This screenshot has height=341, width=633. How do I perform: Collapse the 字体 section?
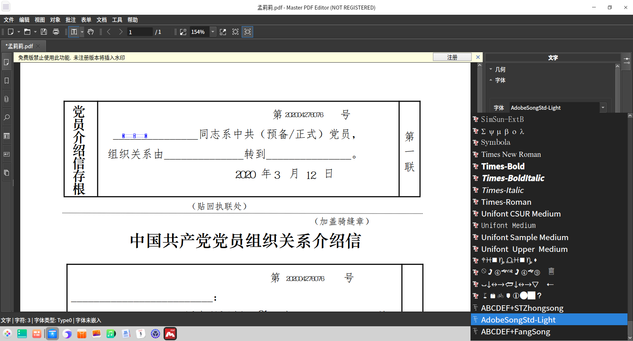click(x=491, y=80)
